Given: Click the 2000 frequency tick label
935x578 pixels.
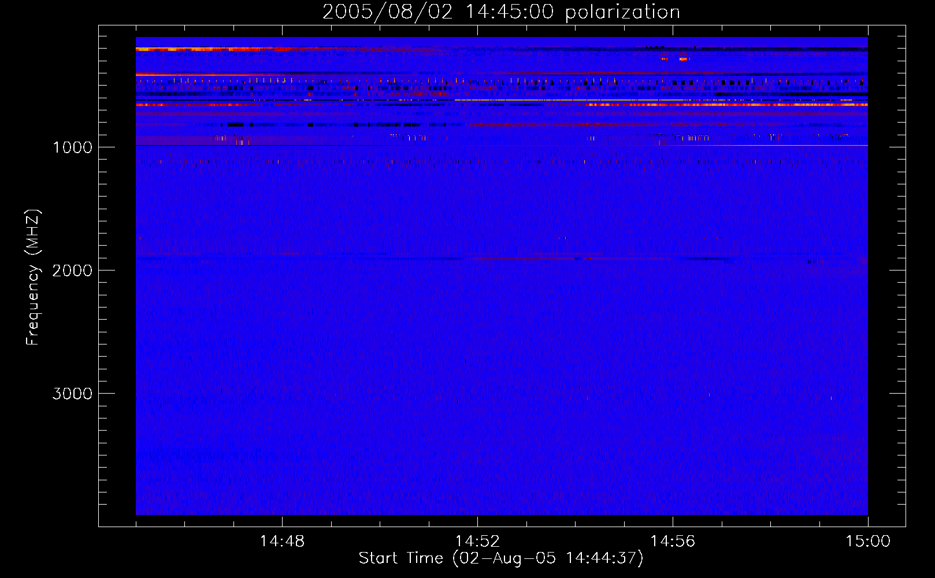Looking at the screenshot, I should coord(72,271).
